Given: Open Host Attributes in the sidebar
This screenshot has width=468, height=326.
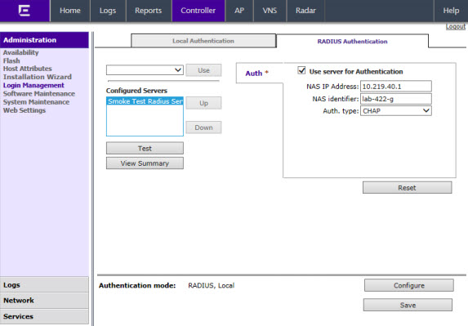Looking at the screenshot, I should click(x=28, y=69).
